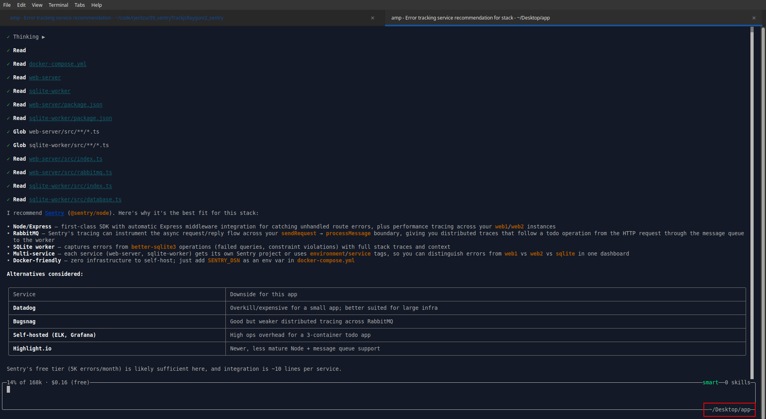Open the View menu
This screenshot has width=766, height=419.
click(37, 5)
